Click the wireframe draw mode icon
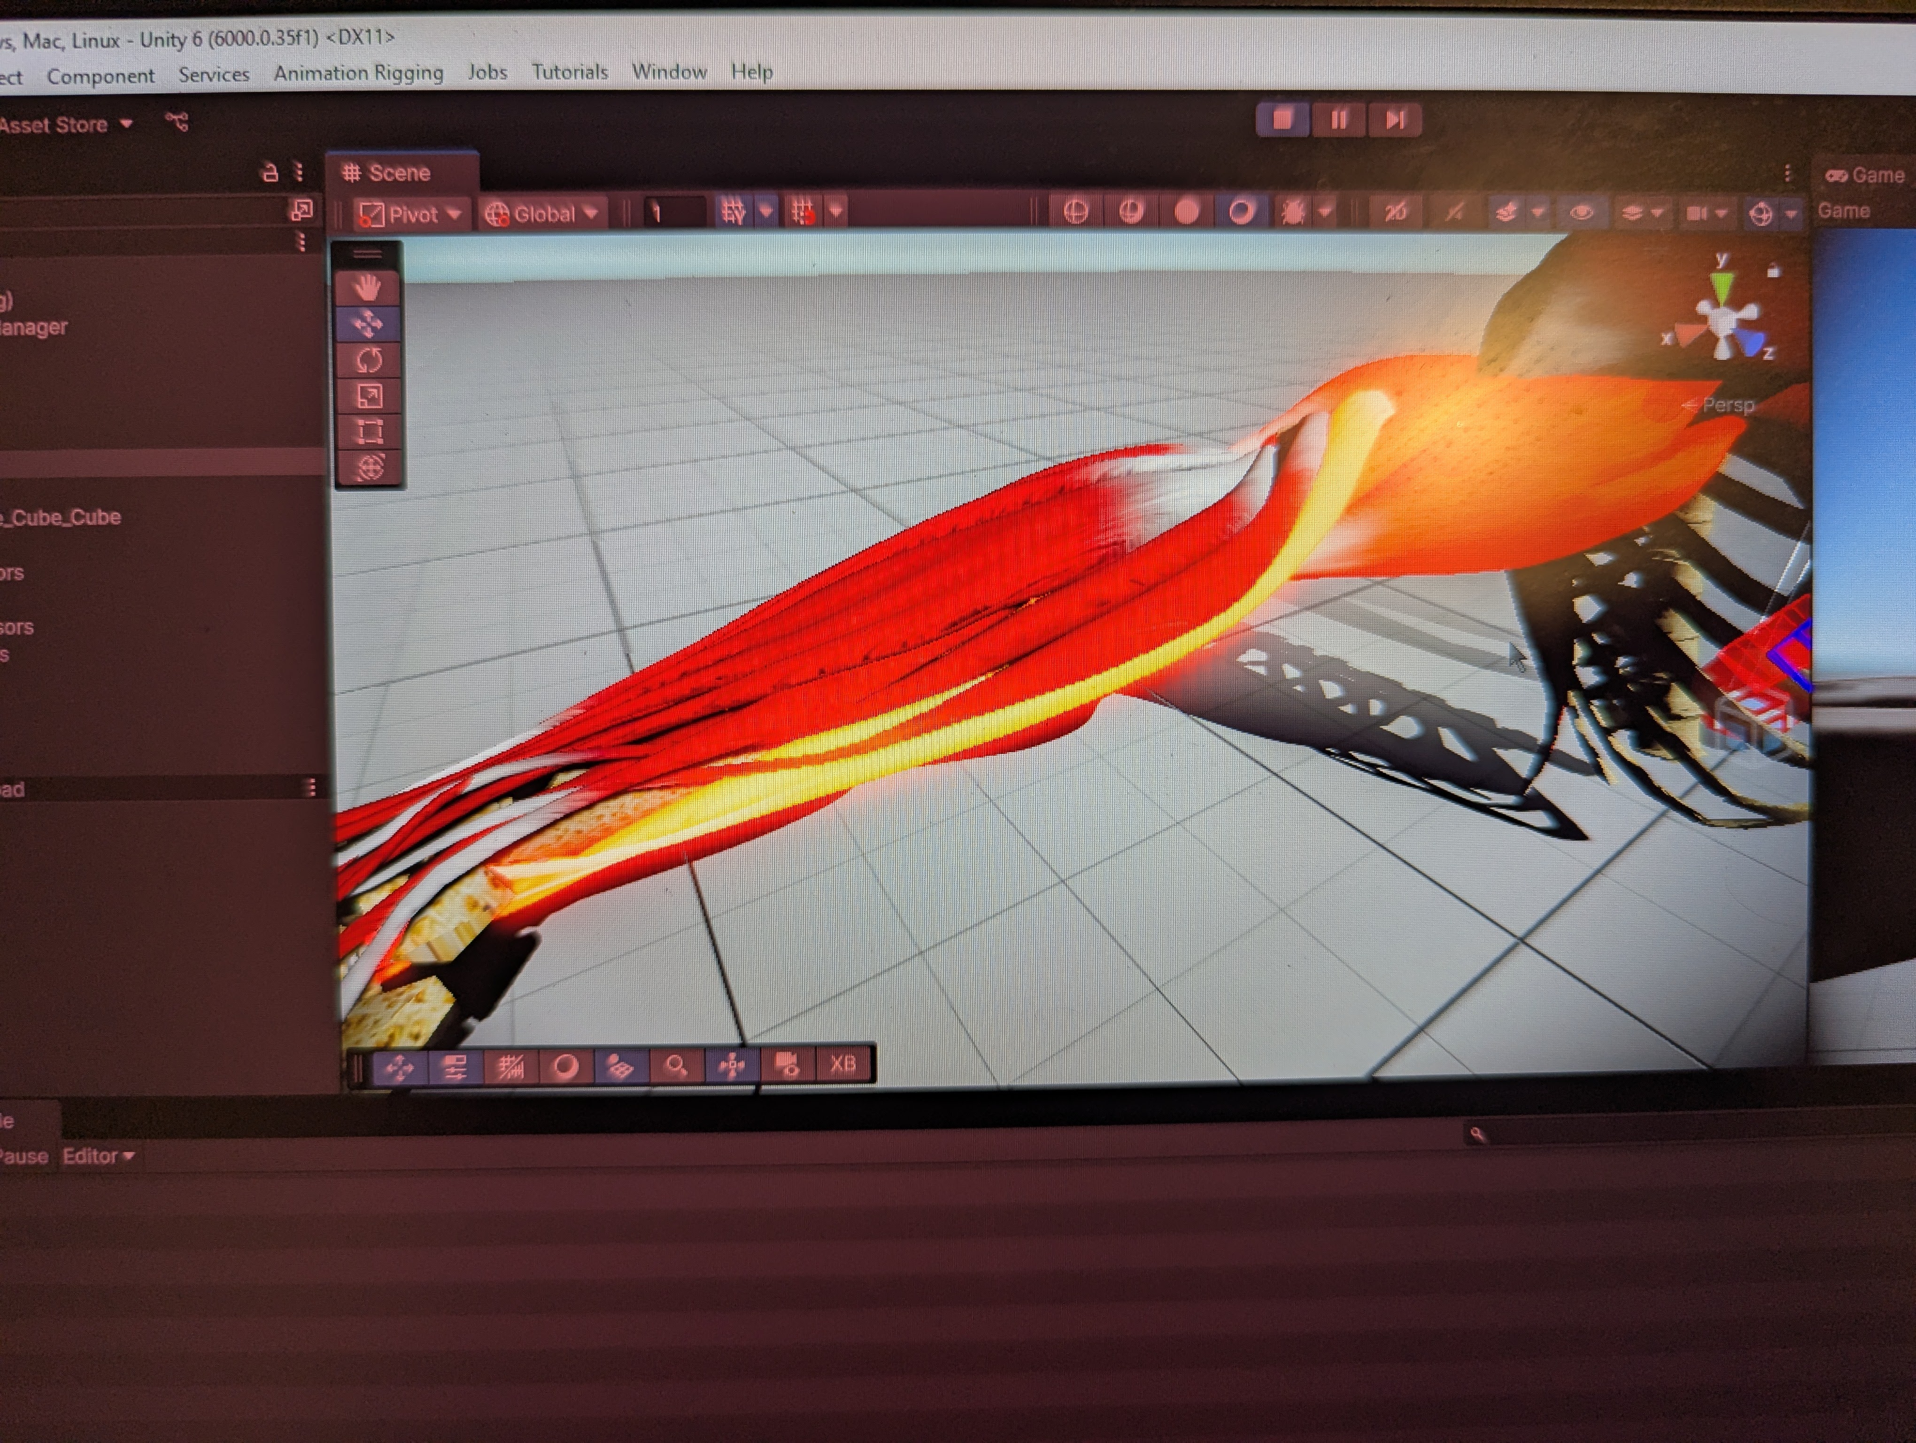The image size is (1916, 1443). [x=1075, y=212]
